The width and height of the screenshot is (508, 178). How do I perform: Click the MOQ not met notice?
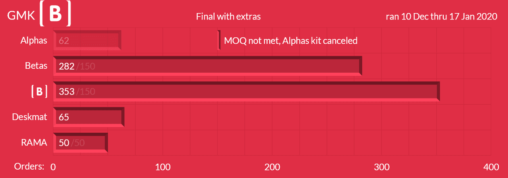click(291, 41)
